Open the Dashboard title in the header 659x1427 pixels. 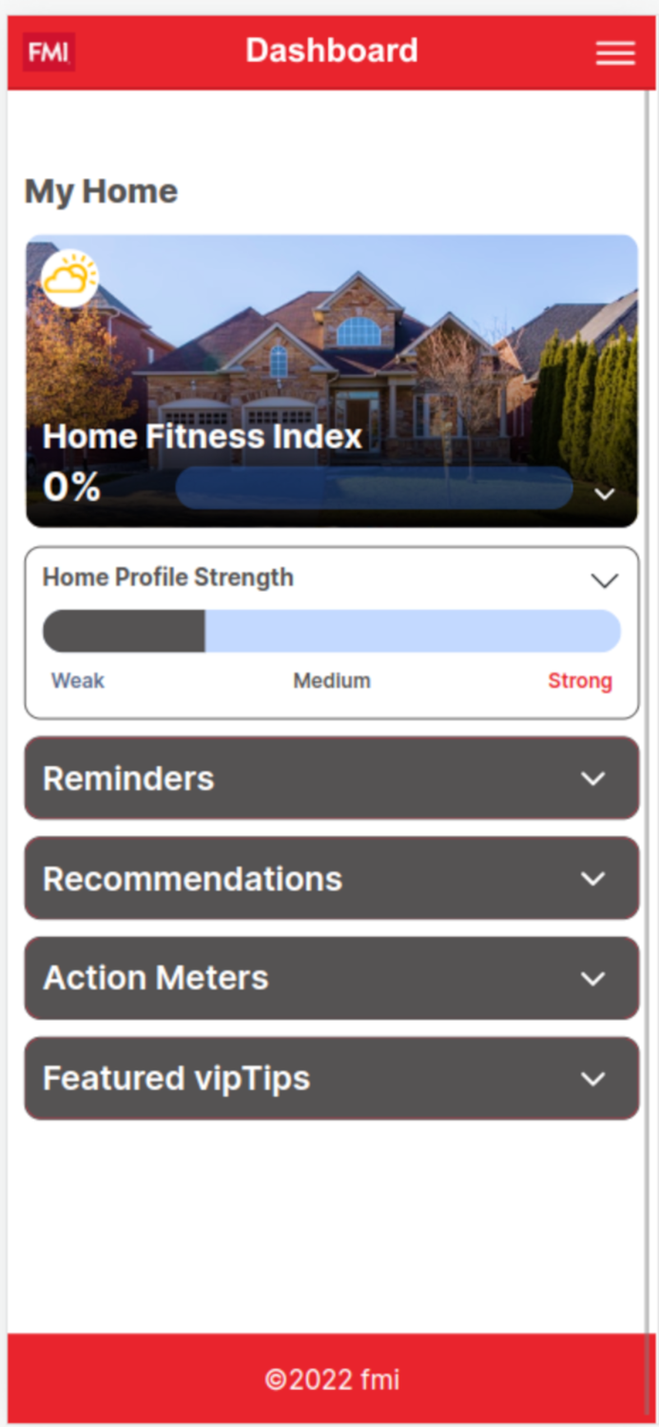point(331,50)
